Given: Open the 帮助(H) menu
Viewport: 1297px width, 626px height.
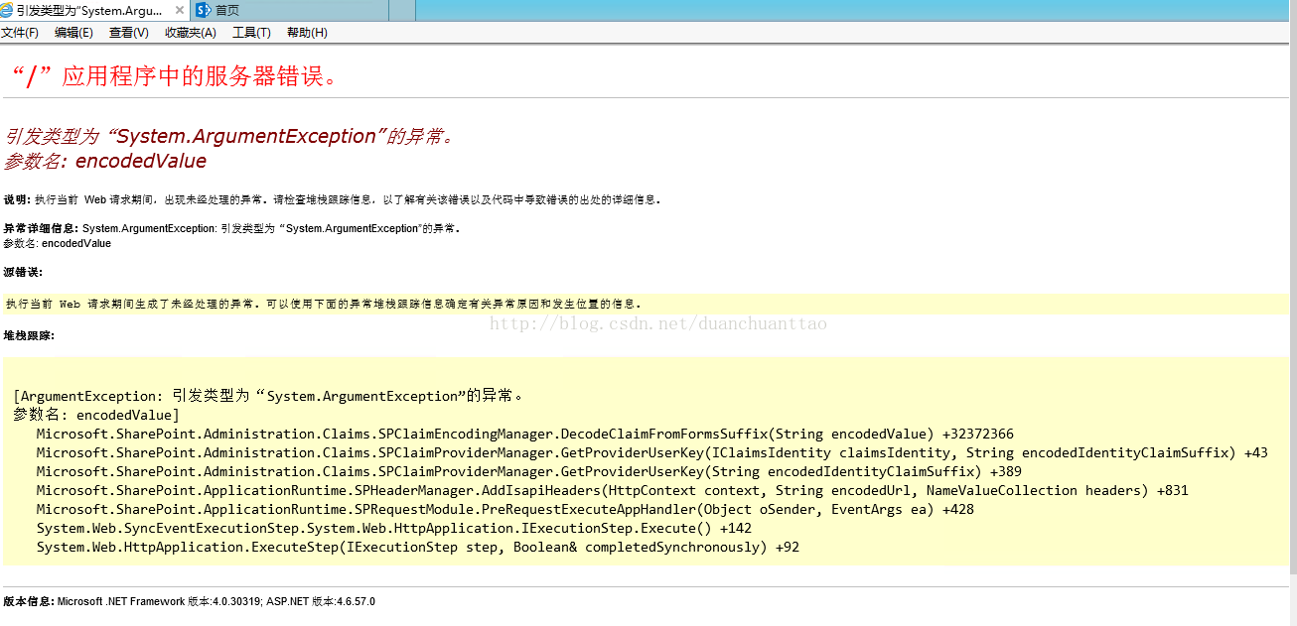Looking at the screenshot, I should click(307, 33).
